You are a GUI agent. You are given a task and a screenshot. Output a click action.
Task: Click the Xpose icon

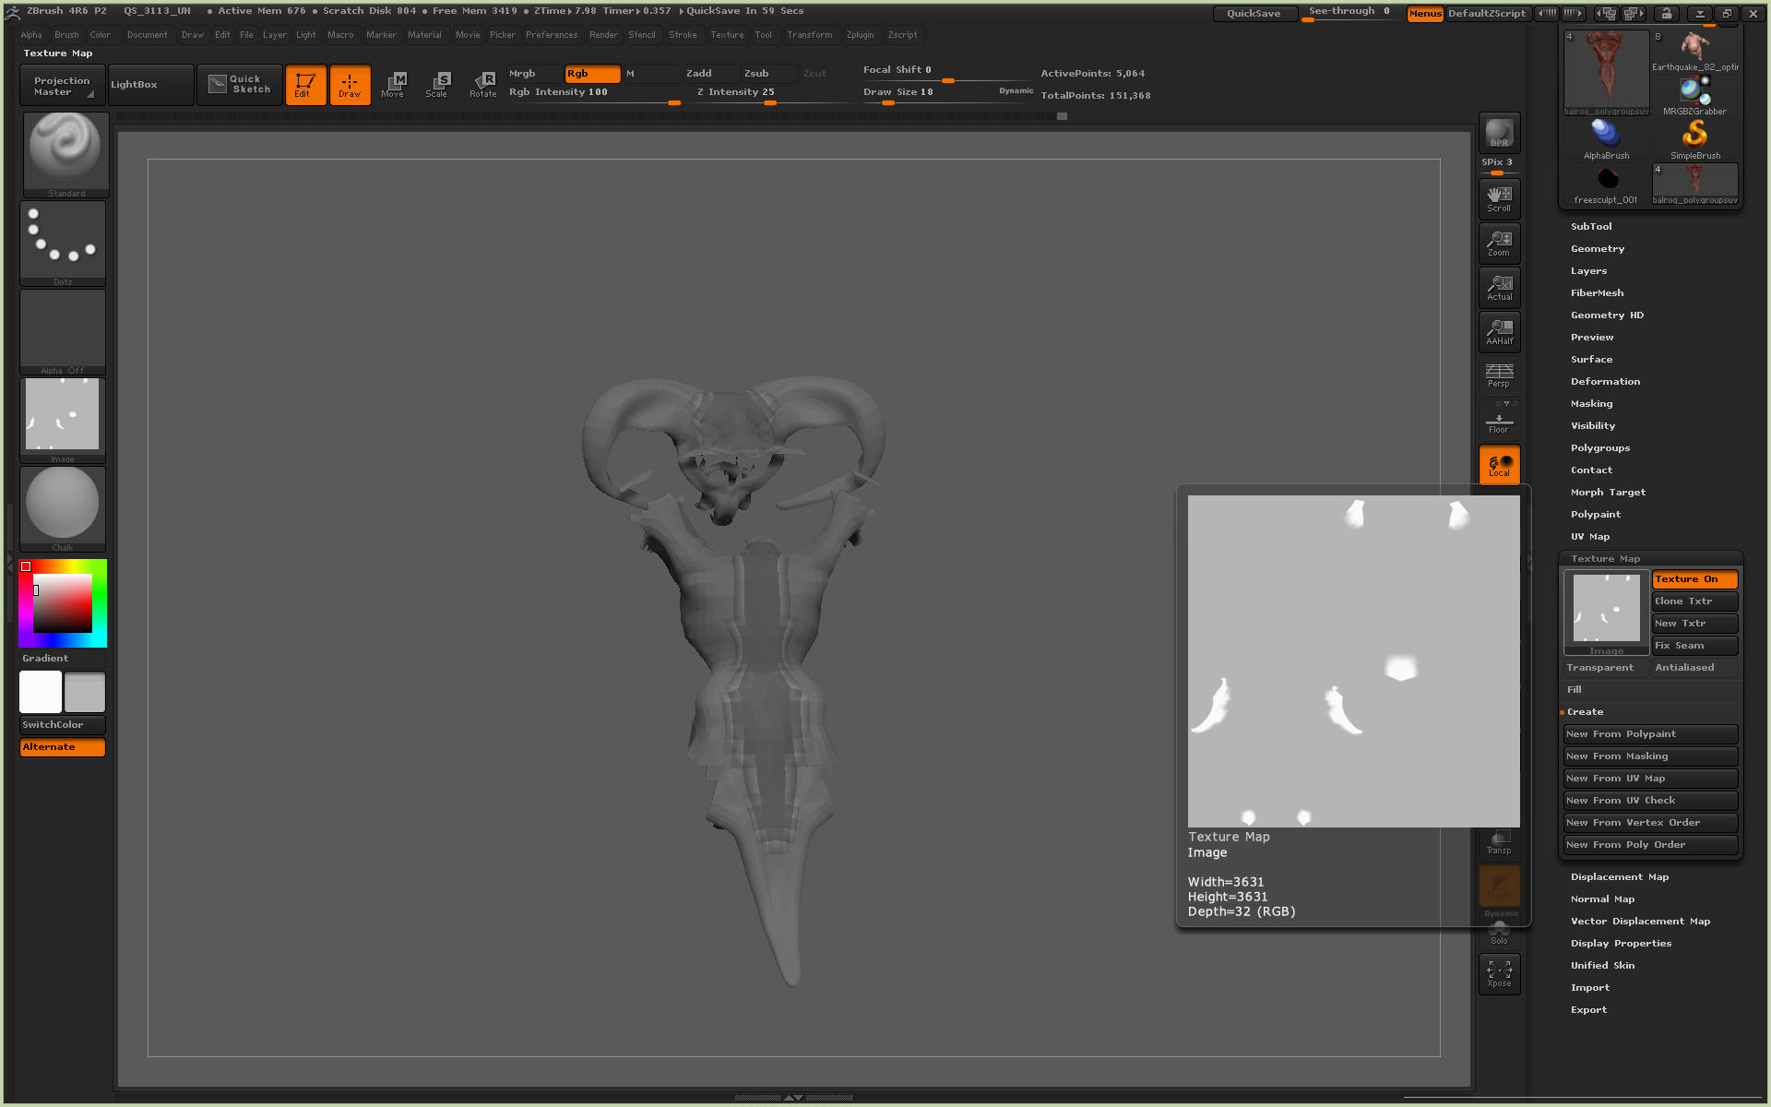click(1499, 973)
